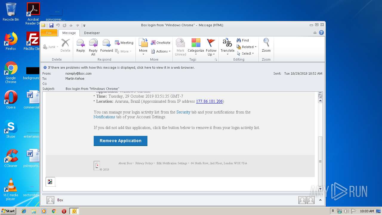This screenshot has width=382, height=215.
Task: Open the File tab
Action: 49,33
